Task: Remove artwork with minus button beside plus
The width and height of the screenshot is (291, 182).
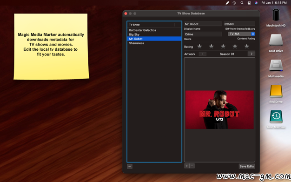Action: coord(192,166)
